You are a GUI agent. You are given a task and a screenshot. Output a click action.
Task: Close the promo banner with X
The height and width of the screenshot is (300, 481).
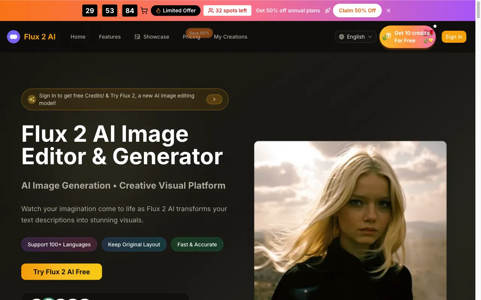coord(389,10)
